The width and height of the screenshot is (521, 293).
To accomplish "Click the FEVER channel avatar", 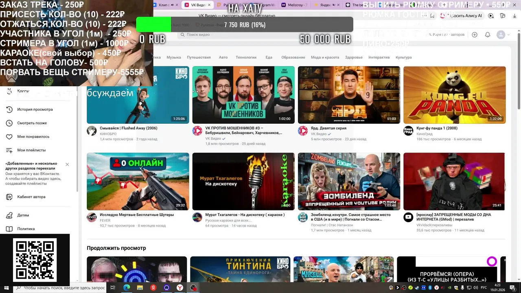I will 92,217.
